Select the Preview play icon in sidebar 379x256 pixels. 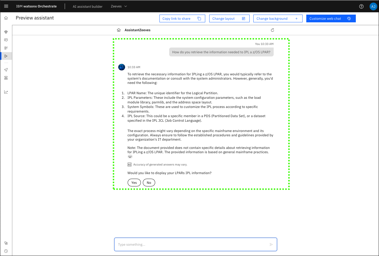6,56
